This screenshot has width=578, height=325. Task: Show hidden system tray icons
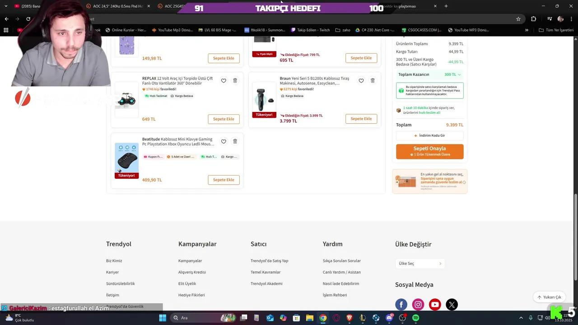(521, 318)
